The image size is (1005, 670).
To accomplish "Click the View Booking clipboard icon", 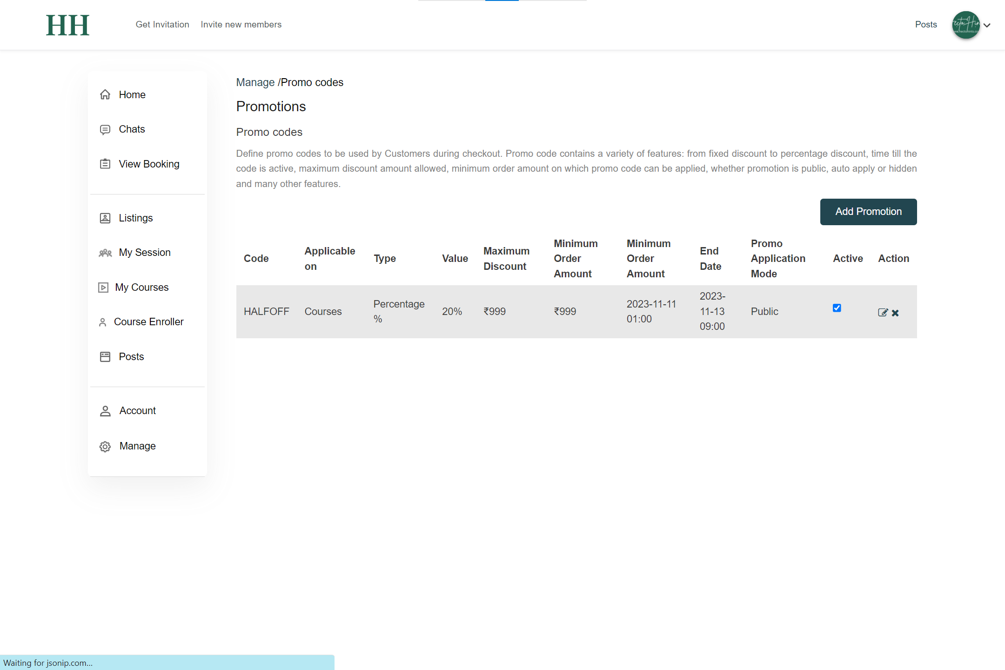I will coord(105,164).
